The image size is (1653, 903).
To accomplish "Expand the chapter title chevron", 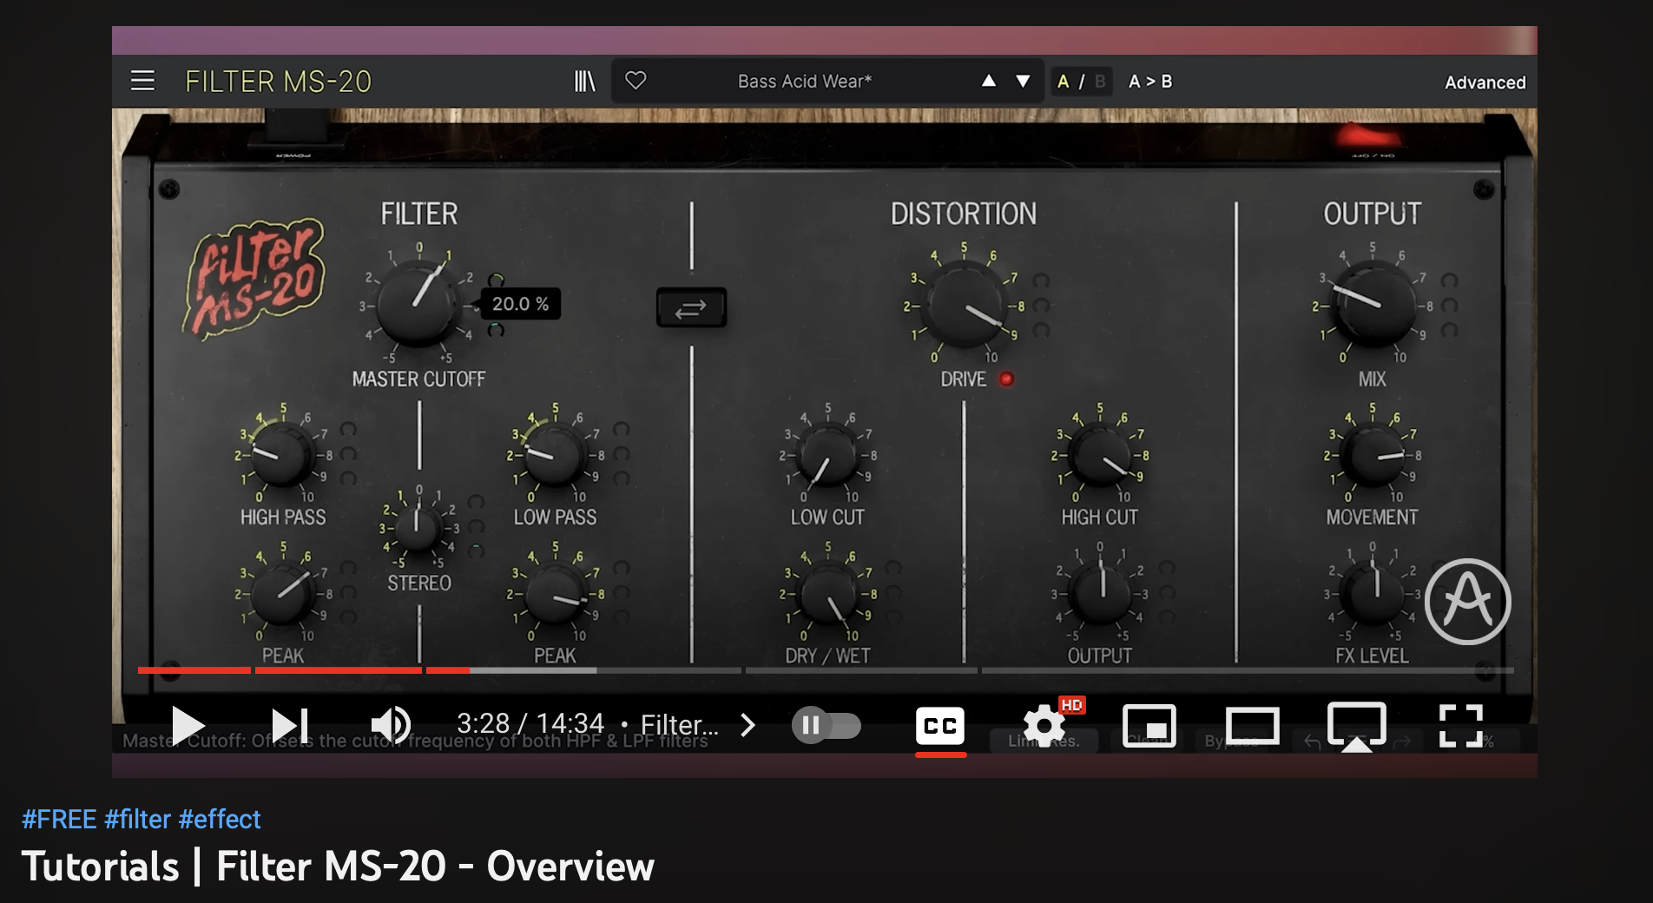I will (747, 724).
